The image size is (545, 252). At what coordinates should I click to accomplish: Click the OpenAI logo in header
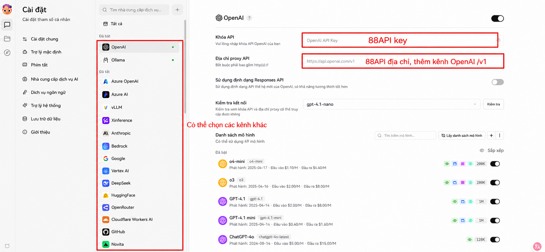click(219, 18)
